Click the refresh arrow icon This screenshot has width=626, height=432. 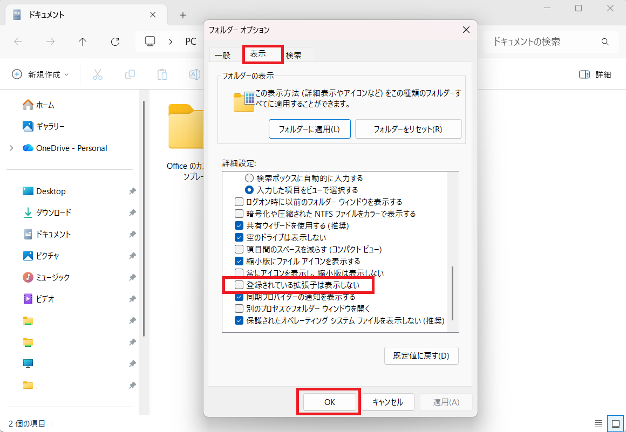pos(115,42)
